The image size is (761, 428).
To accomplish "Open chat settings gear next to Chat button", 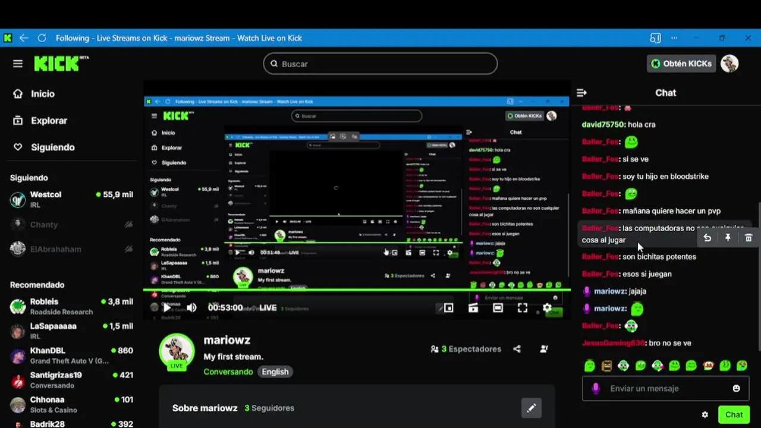I will [x=705, y=415].
